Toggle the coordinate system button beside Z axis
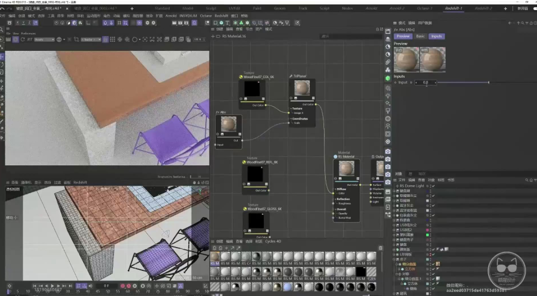This screenshot has height=296, width=537. 36,23
